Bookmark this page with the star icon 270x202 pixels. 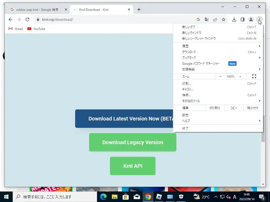224,19
